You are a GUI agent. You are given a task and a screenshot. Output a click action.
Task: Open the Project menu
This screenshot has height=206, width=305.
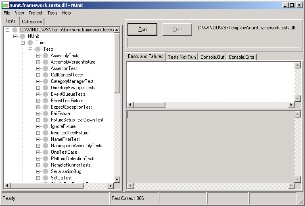pyautogui.click(x=36, y=13)
